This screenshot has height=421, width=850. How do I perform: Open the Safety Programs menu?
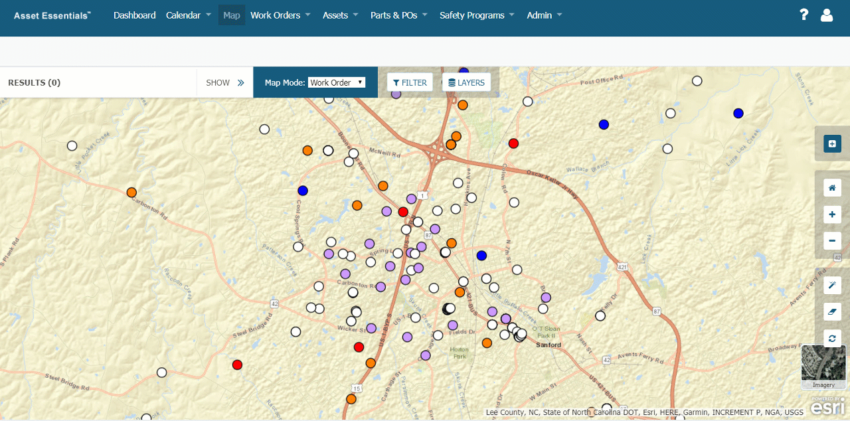pyautogui.click(x=477, y=15)
